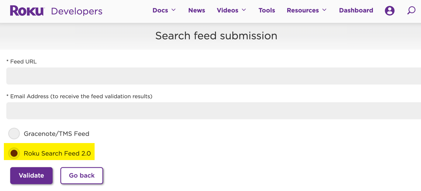This screenshot has width=421, height=191.
Task: Open the News page
Action: pos(197,10)
